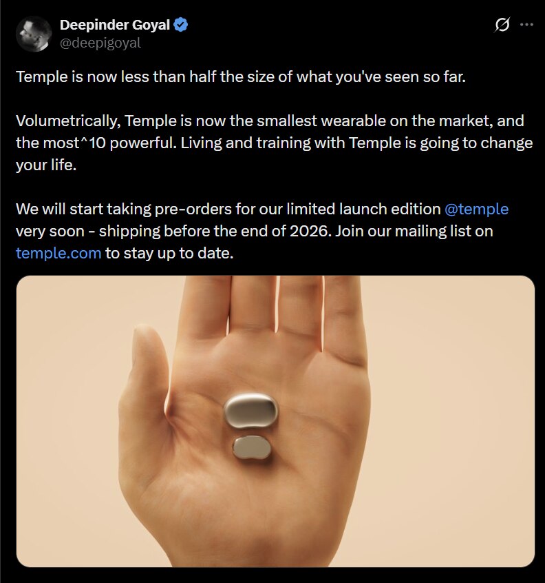Click the smaller metallic Temple device

[252, 447]
